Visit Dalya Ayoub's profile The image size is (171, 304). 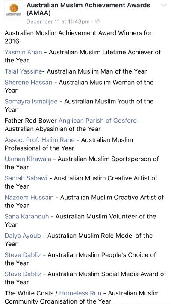point(23,236)
